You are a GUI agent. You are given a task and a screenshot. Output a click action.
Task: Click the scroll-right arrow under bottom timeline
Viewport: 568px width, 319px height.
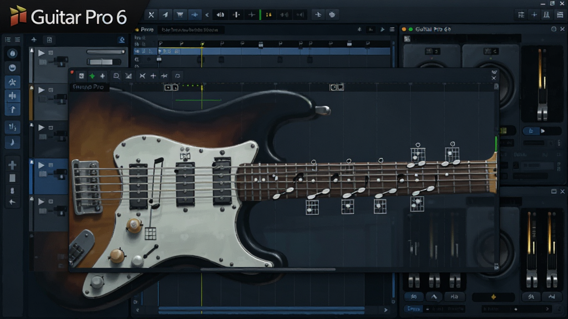[x=386, y=310]
